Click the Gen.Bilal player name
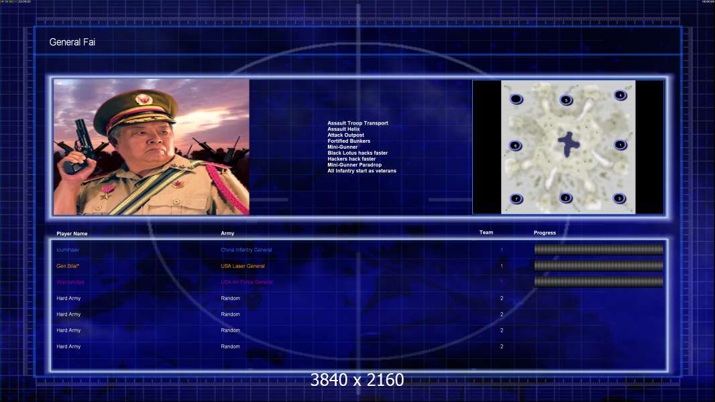 [68, 266]
